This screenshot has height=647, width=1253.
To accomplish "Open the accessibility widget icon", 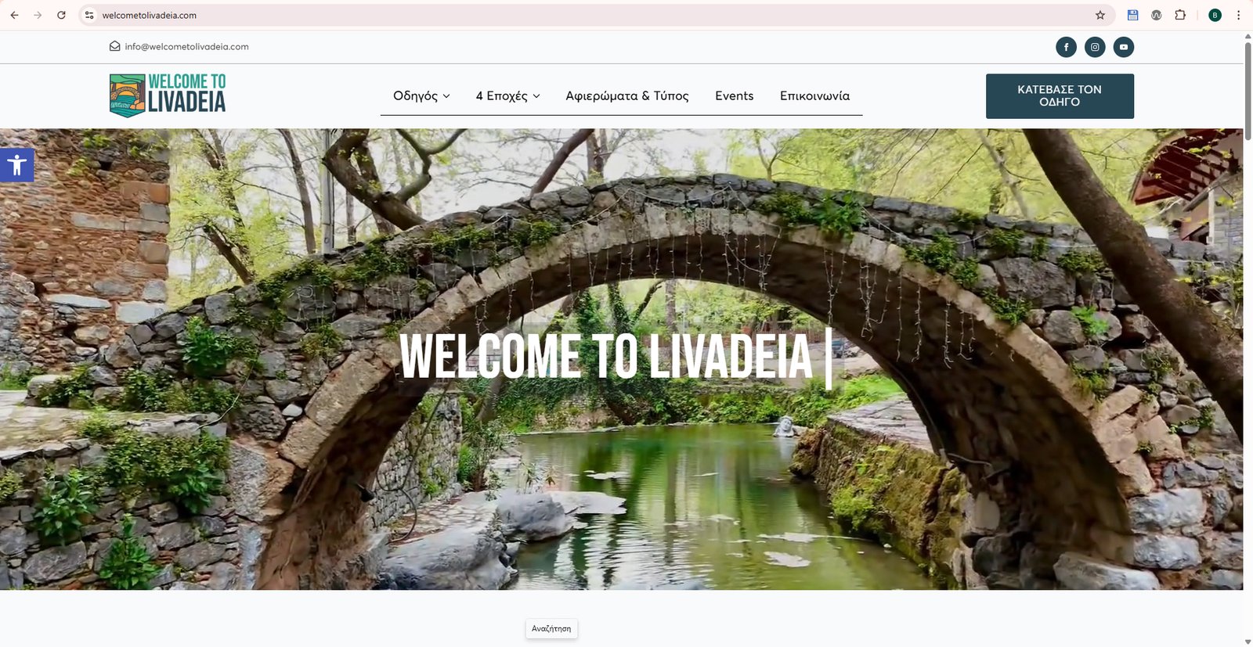I will tap(16, 165).
